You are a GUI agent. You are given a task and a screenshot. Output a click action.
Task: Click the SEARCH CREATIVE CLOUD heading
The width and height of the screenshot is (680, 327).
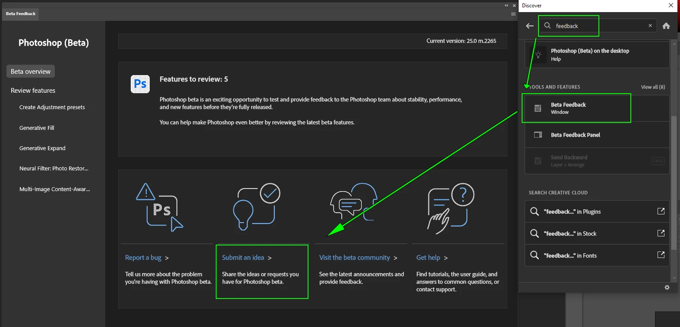558,193
